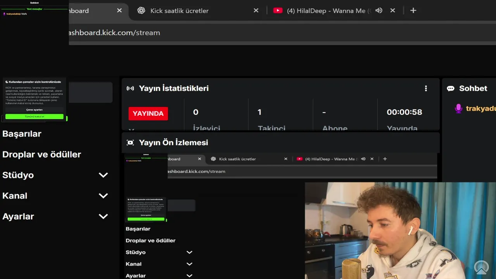Open Başarılar in the sidebar
The image size is (496, 279).
click(22, 134)
